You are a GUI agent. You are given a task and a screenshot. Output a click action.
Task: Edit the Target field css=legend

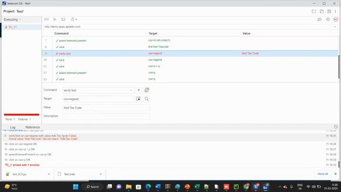98,99
